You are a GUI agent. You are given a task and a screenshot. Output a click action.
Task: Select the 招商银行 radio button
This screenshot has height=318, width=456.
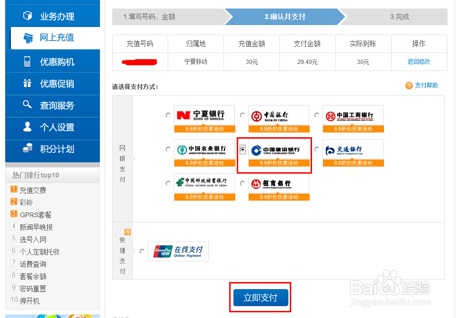coord(242,184)
